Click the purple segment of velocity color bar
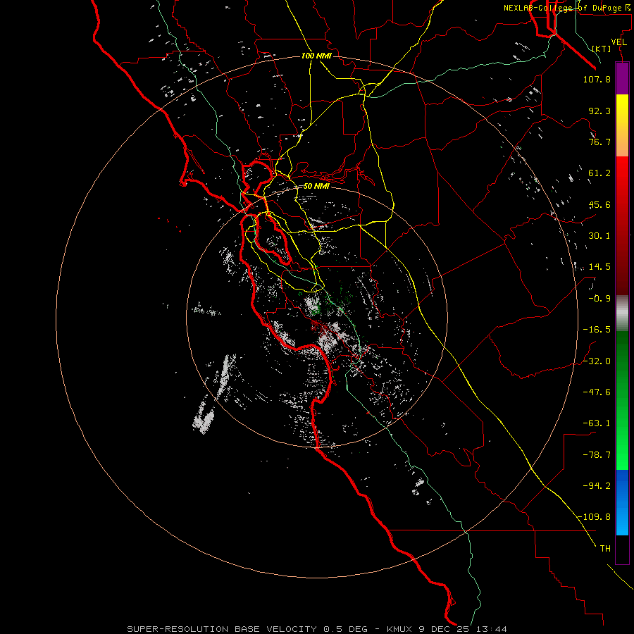Image resolution: width=634 pixels, height=634 pixels. point(622,78)
